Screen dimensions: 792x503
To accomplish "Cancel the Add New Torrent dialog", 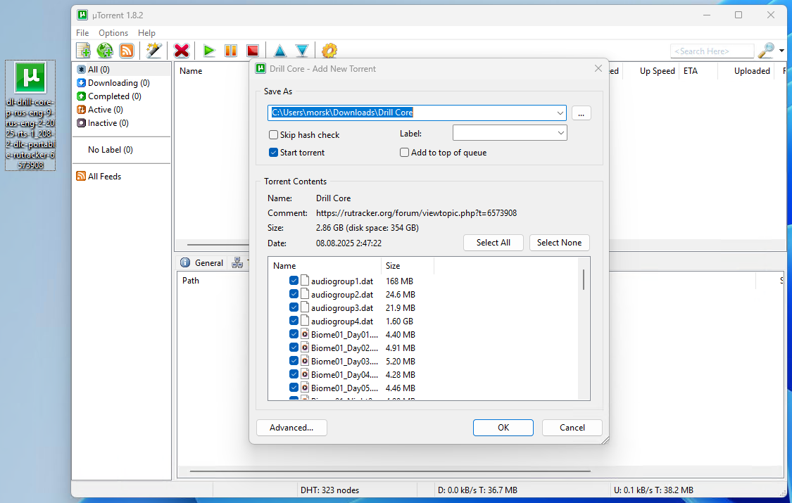I will (x=572, y=428).
